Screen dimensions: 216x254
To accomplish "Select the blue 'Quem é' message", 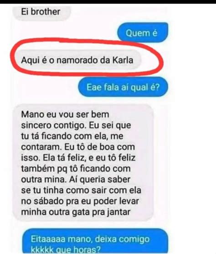I will [143, 32].
